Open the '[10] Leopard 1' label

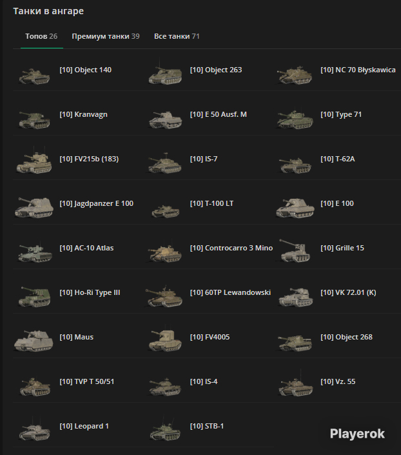click(84, 426)
